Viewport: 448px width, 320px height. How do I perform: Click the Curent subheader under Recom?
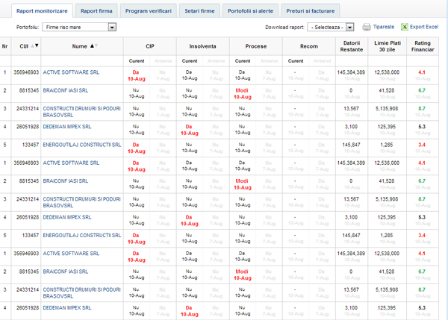(296, 61)
